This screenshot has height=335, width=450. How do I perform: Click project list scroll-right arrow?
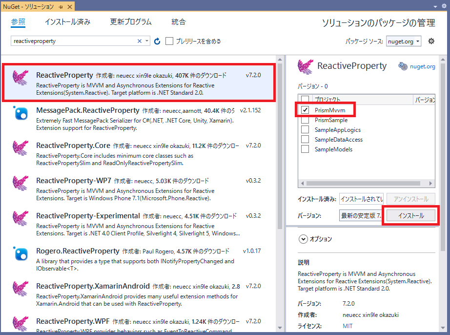click(430, 183)
